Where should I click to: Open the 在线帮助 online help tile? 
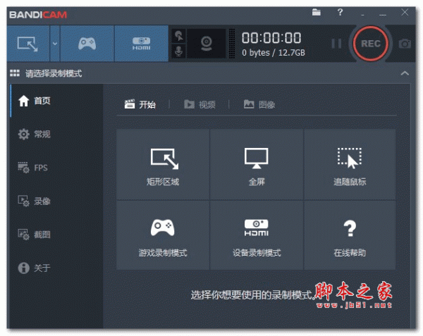pos(350,235)
